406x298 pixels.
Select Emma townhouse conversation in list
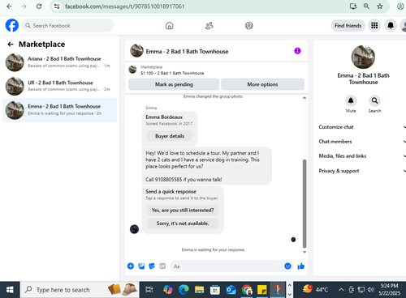pos(59,110)
